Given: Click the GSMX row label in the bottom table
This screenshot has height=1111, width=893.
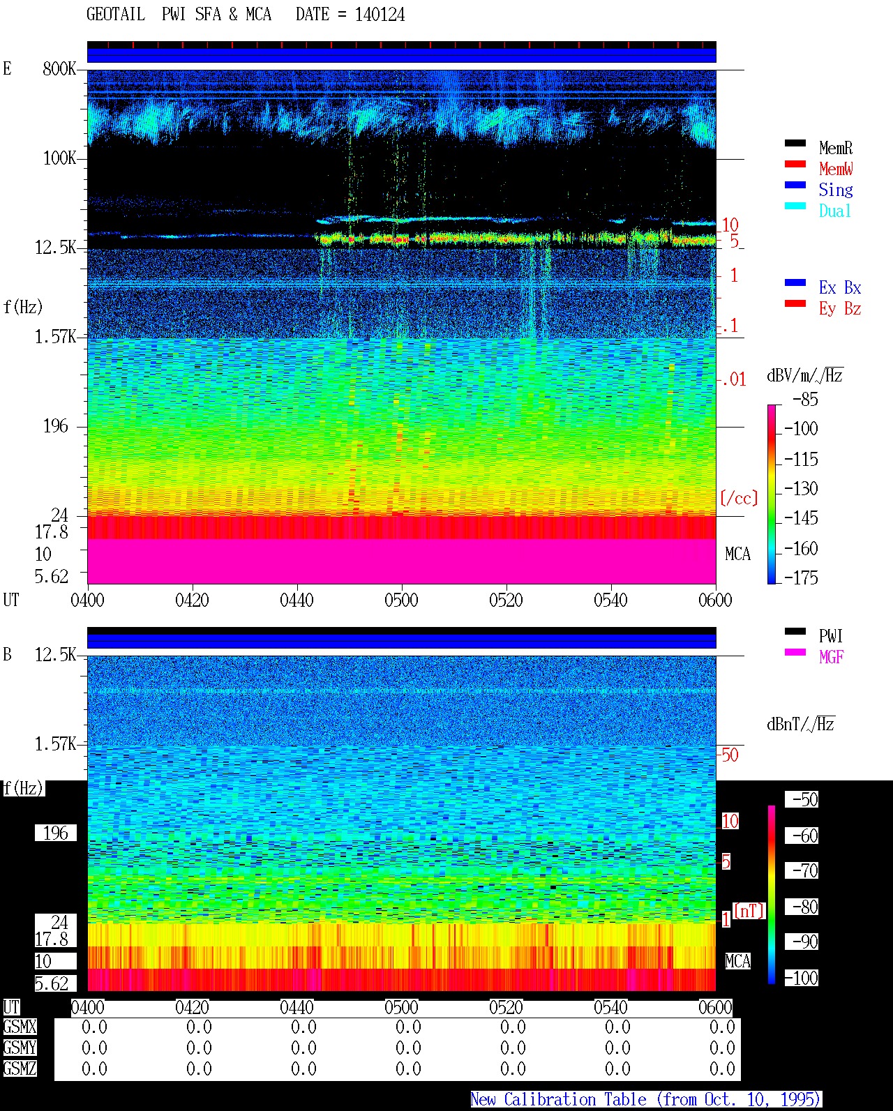Looking at the screenshot, I should pyautogui.click(x=20, y=1027).
